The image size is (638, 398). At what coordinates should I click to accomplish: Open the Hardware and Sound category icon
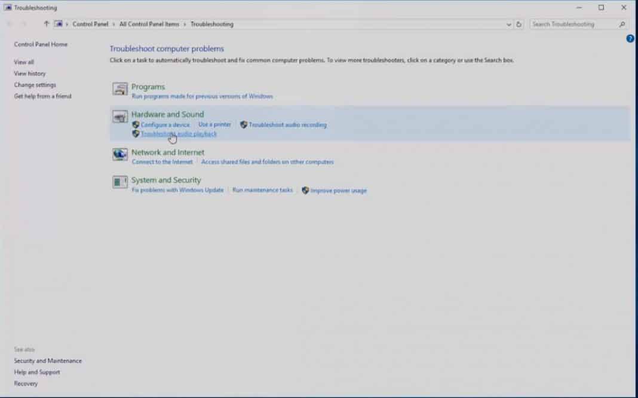120,117
